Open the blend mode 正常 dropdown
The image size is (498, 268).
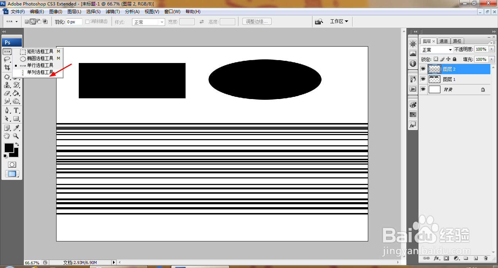coord(437,50)
